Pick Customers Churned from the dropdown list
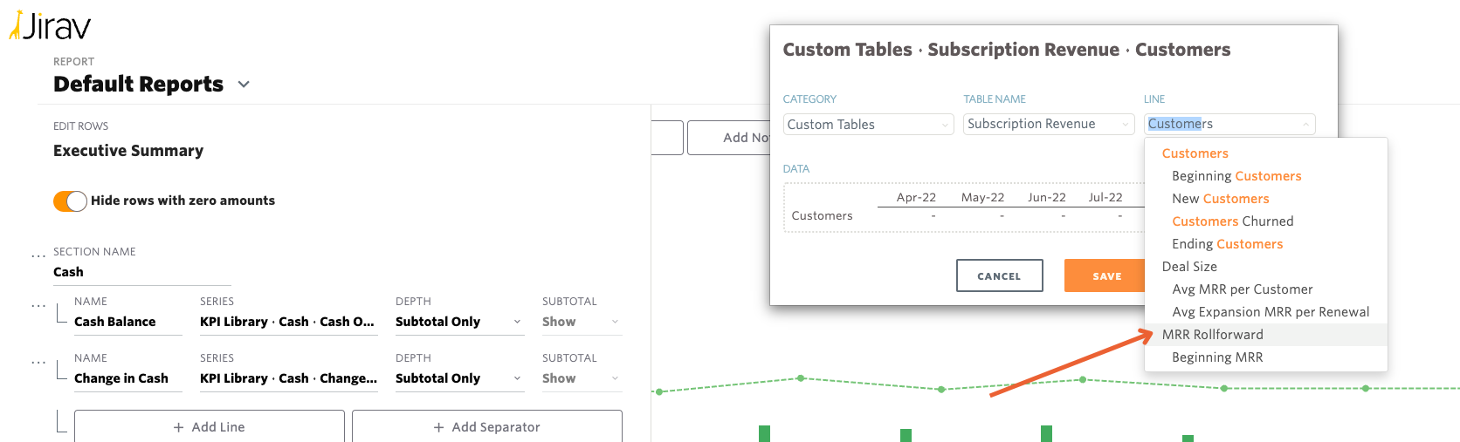1460x442 pixels. click(1232, 221)
